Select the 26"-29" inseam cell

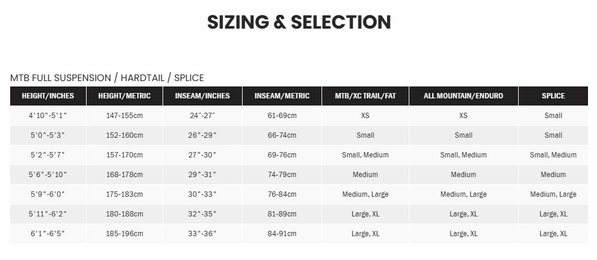point(202,135)
